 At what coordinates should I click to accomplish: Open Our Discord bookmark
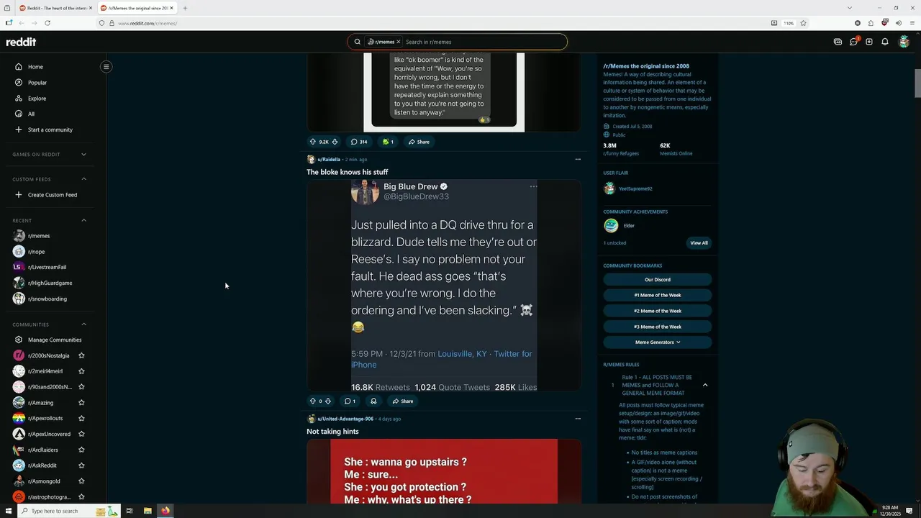point(658,280)
